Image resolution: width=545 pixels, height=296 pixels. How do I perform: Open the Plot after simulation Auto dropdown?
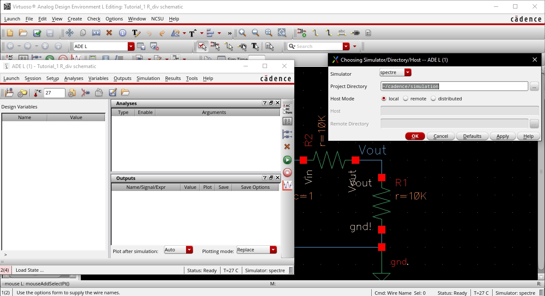[189, 250]
